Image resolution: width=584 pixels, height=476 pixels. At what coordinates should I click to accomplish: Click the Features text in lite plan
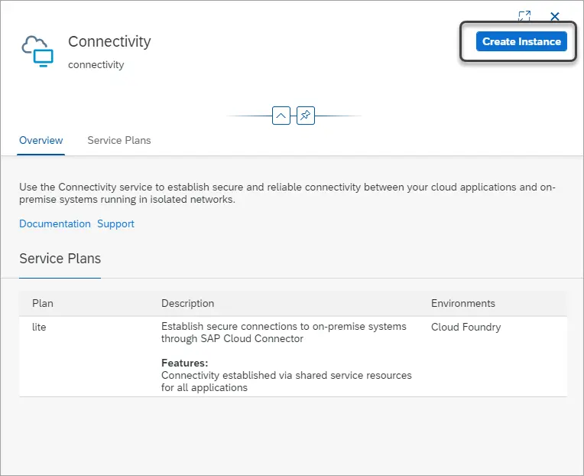pyautogui.click(x=184, y=363)
